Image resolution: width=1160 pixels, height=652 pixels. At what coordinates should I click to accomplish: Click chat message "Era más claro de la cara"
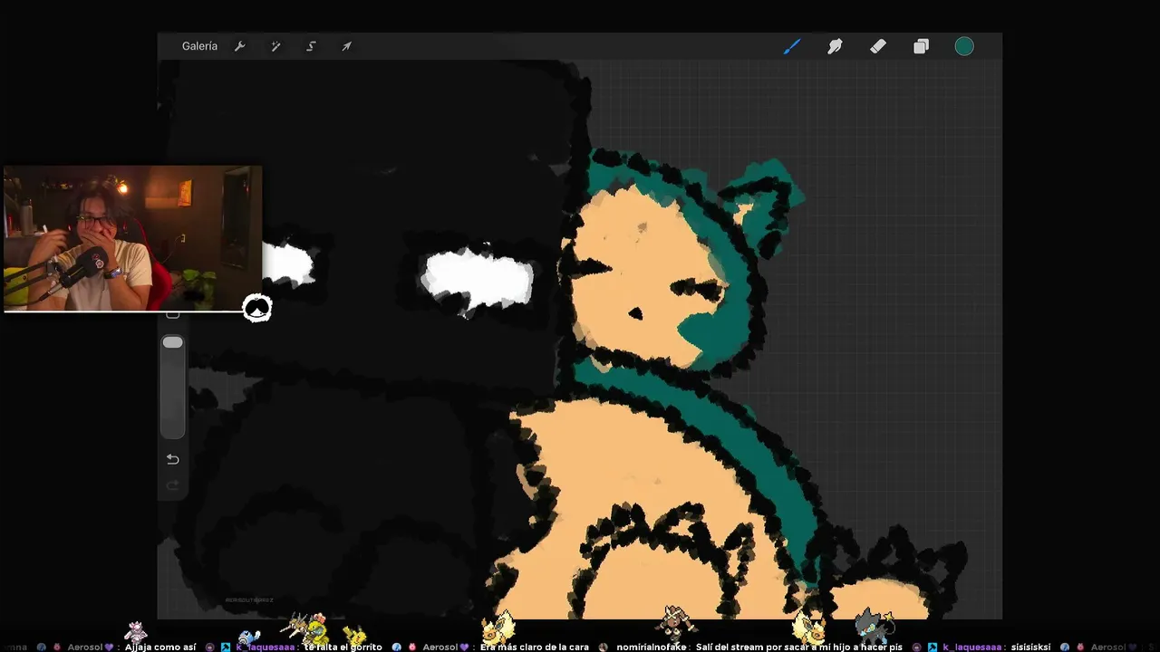click(535, 647)
